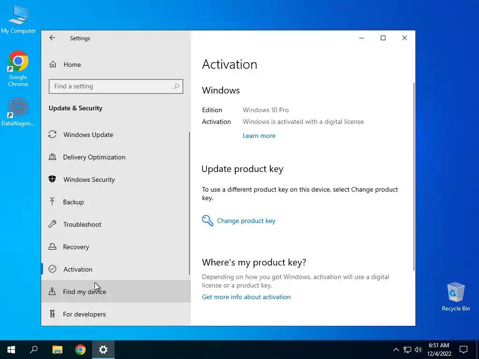Click the Find a setting search box

tap(116, 86)
